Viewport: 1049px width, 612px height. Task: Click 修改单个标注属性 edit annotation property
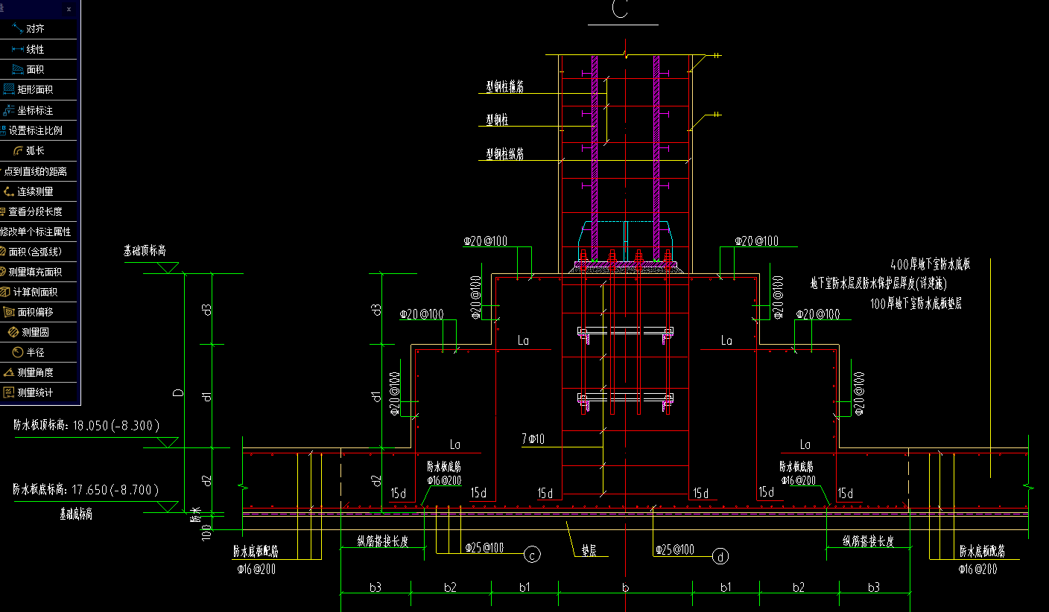(x=35, y=232)
